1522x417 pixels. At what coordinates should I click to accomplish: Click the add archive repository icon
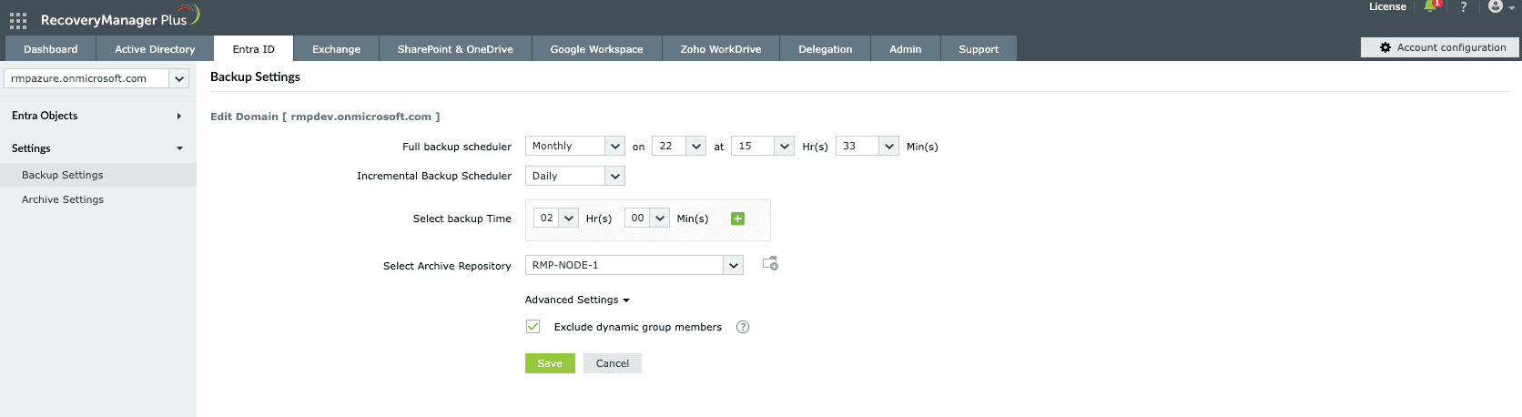[770, 264]
